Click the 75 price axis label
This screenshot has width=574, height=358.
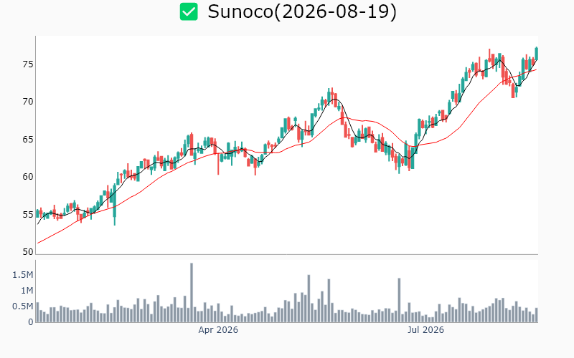point(28,64)
